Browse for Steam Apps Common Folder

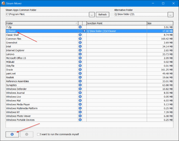pos(92,15)
